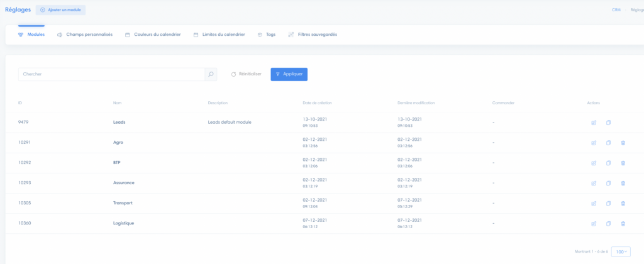Edit the Assurance module

coord(594,183)
